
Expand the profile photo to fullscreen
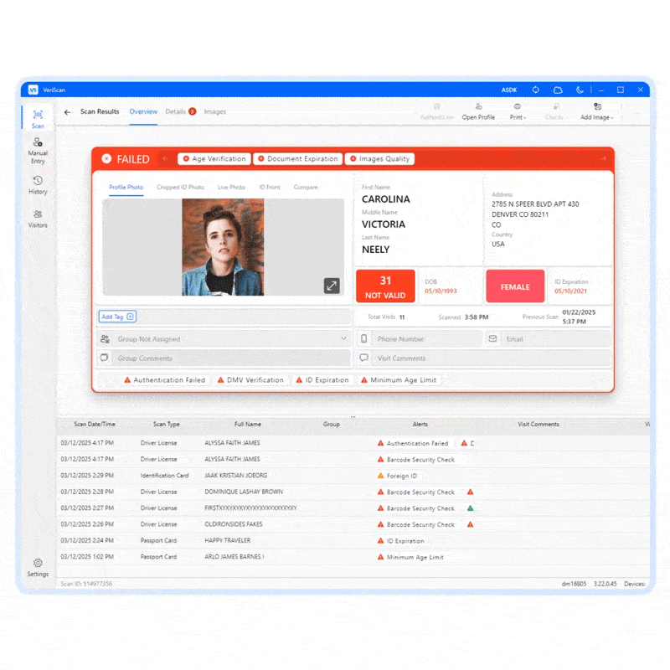coord(332,286)
